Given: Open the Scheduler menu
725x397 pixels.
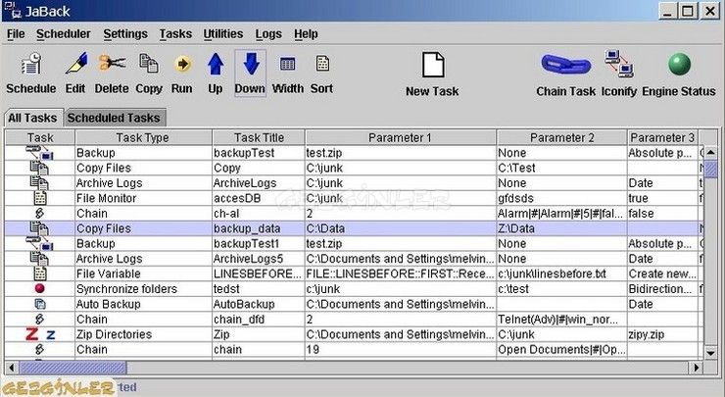Looking at the screenshot, I should (64, 34).
